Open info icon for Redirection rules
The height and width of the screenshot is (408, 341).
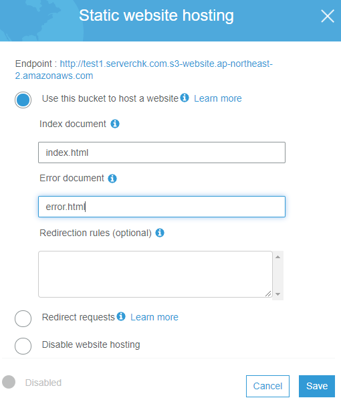[x=160, y=233]
